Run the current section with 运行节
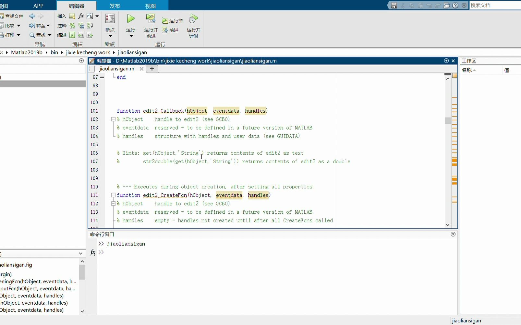 coord(172,20)
